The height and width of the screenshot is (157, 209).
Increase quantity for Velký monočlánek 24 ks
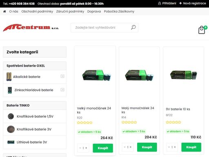coord(86,148)
